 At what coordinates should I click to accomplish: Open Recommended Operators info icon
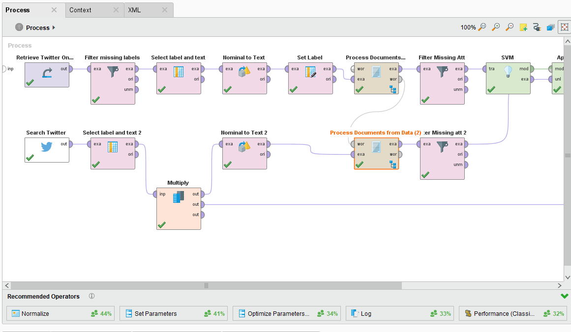click(92, 296)
